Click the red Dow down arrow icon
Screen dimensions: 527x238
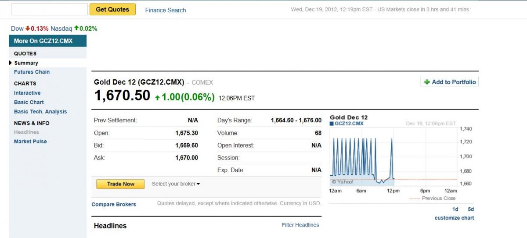(27, 28)
